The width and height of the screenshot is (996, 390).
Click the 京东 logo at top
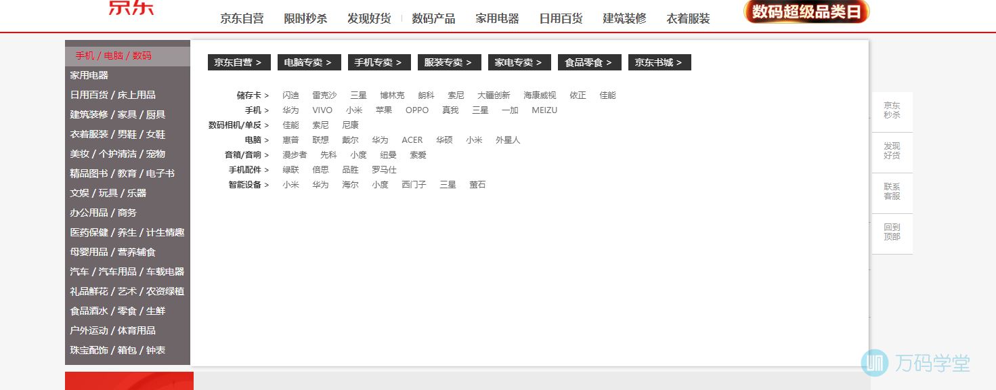131,7
